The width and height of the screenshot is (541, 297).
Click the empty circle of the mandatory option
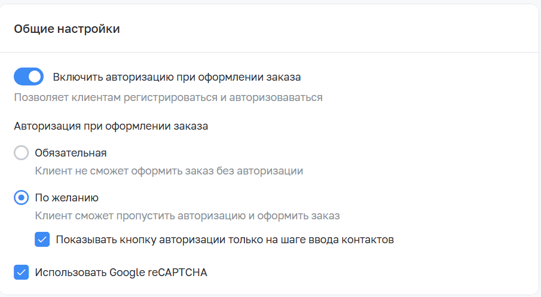(x=21, y=153)
